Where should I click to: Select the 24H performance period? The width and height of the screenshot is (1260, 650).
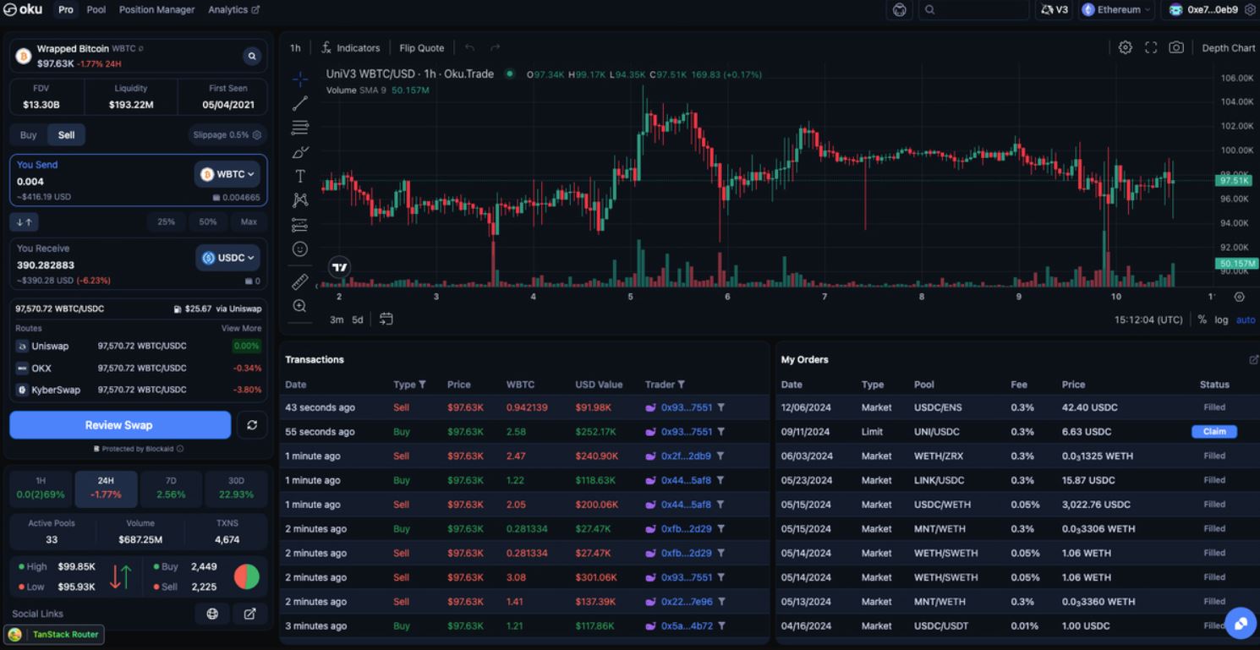pyautogui.click(x=106, y=489)
